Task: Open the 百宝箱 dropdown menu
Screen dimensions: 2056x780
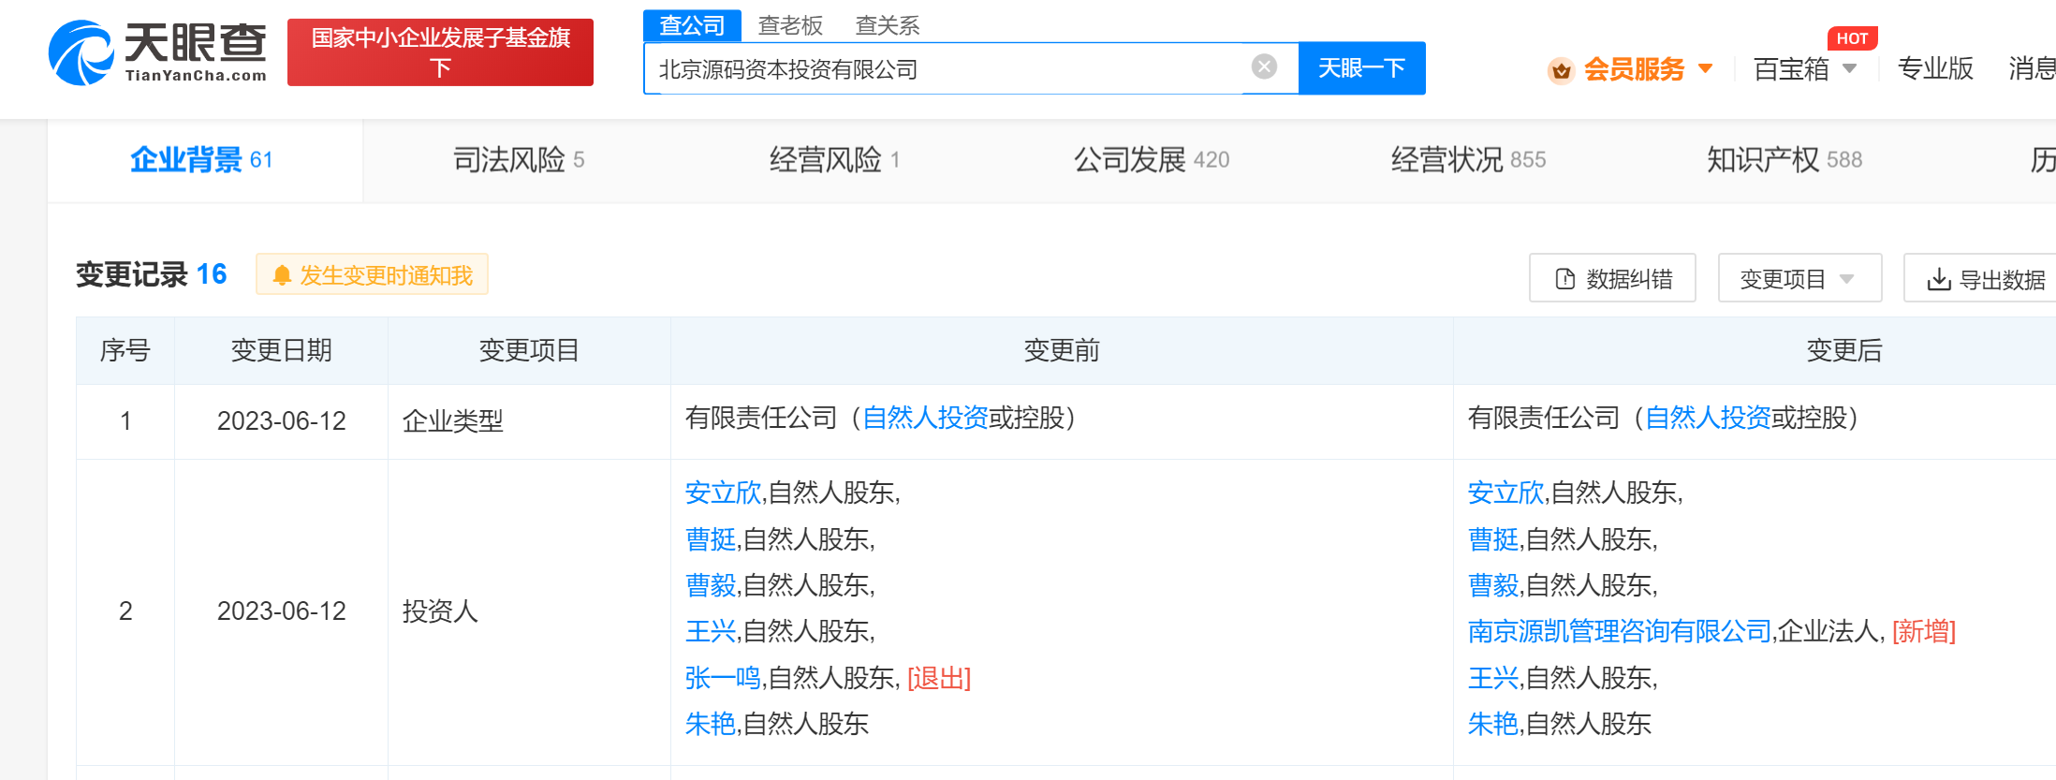Action: tap(1803, 68)
